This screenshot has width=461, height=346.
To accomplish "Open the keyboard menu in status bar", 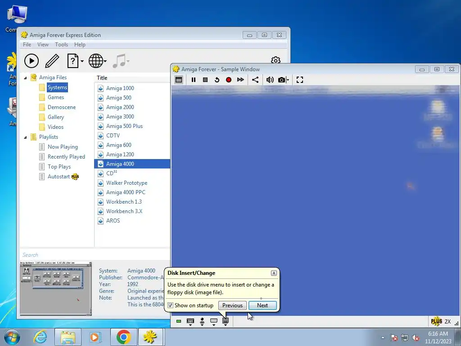I will [190, 321].
